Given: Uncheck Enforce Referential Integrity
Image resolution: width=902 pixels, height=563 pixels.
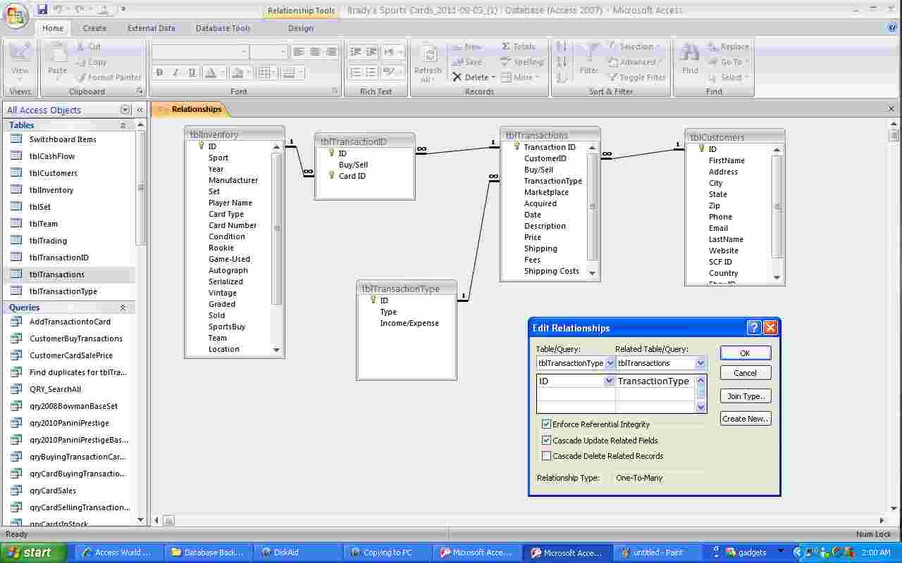Looking at the screenshot, I should [546, 424].
